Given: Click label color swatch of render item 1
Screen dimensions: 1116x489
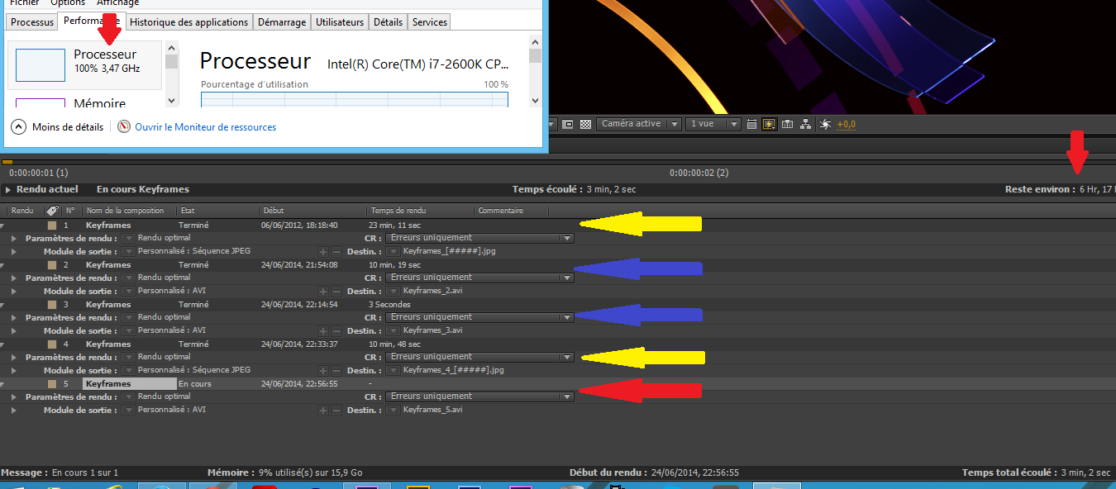Looking at the screenshot, I should [51, 225].
